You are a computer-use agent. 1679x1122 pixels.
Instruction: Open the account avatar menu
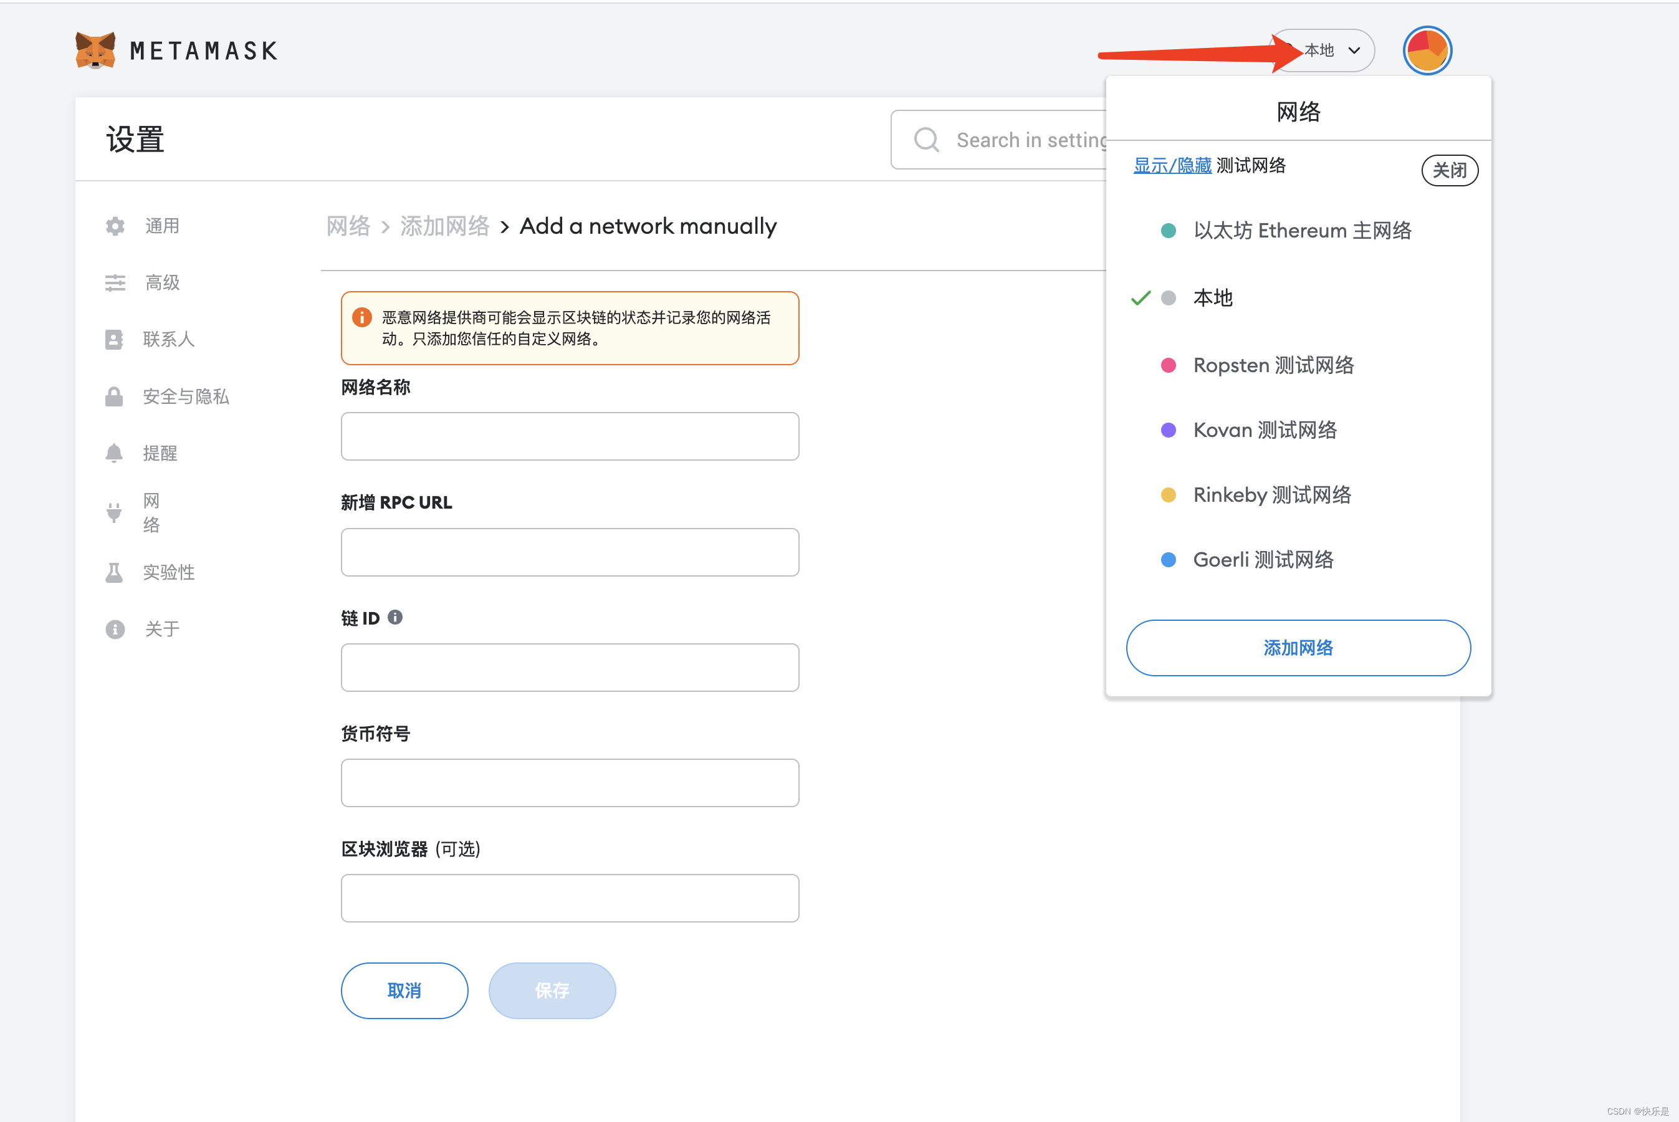pyautogui.click(x=1427, y=50)
